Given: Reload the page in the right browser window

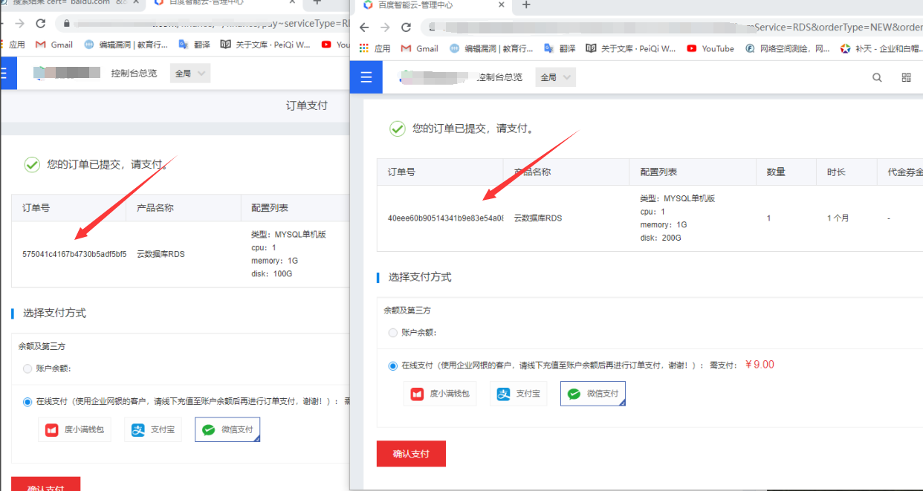Looking at the screenshot, I should [x=406, y=27].
